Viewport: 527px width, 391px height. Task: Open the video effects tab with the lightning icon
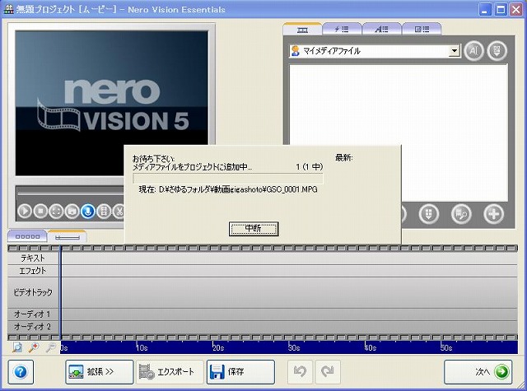pyautogui.click(x=342, y=30)
